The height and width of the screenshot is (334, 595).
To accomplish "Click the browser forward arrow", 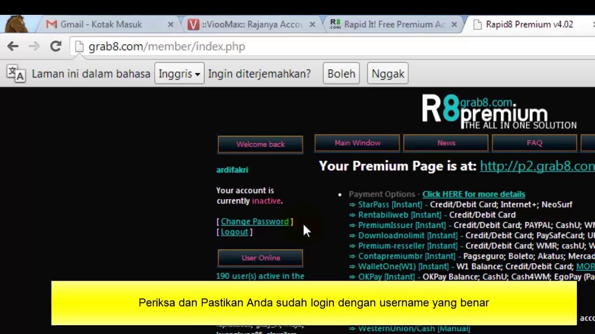I will (34, 46).
